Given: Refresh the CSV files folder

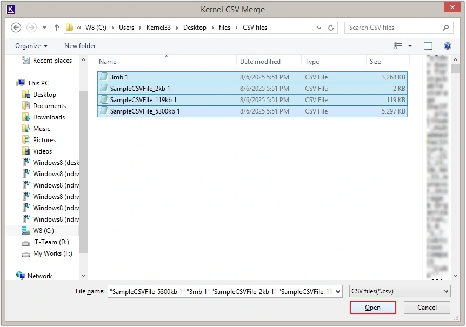Looking at the screenshot, I should [x=331, y=28].
